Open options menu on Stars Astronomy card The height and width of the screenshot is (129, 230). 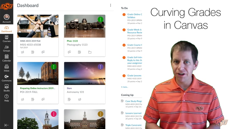pos(101,67)
